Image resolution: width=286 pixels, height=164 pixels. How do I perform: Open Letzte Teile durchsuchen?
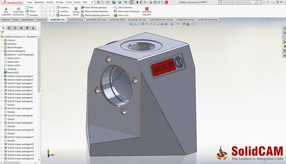point(18,12)
